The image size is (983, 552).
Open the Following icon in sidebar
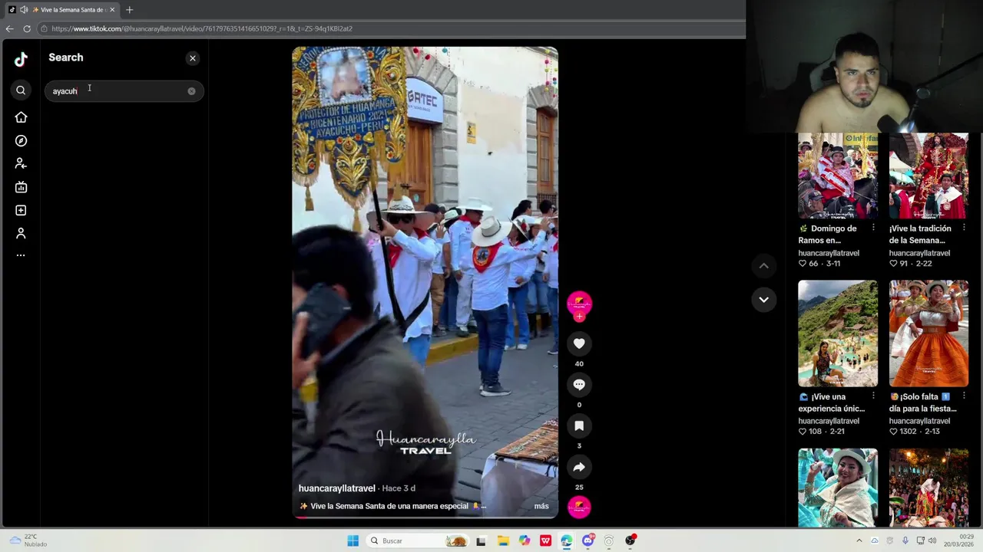21,163
